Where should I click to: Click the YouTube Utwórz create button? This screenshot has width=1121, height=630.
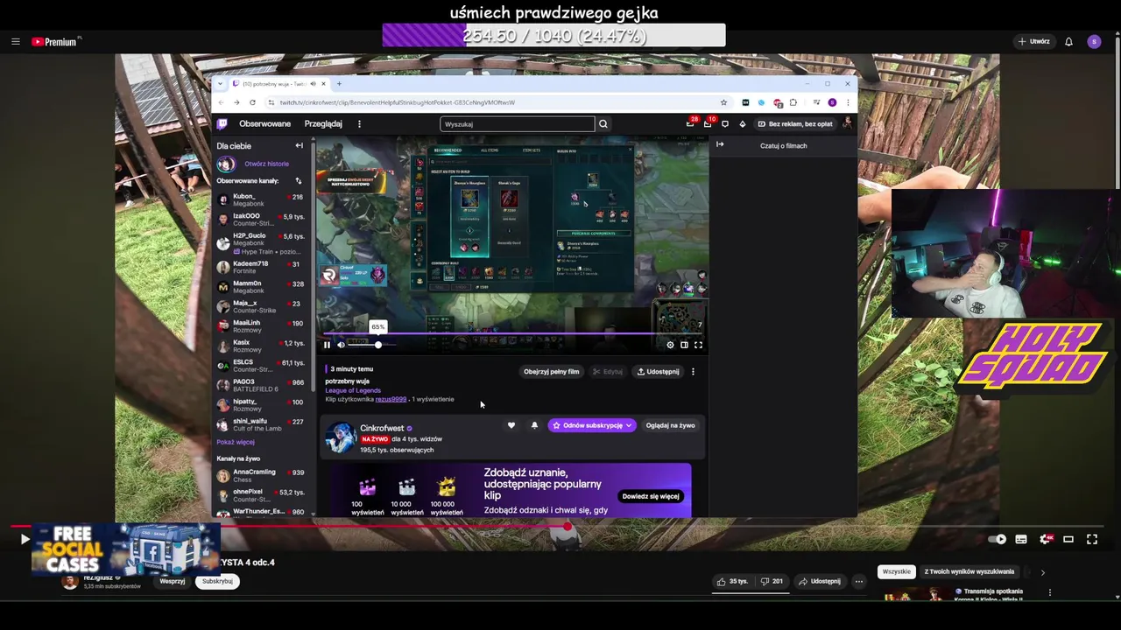1033,41
